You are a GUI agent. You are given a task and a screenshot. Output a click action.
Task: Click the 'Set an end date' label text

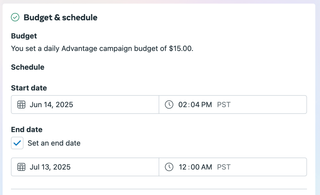pyautogui.click(x=54, y=143)
